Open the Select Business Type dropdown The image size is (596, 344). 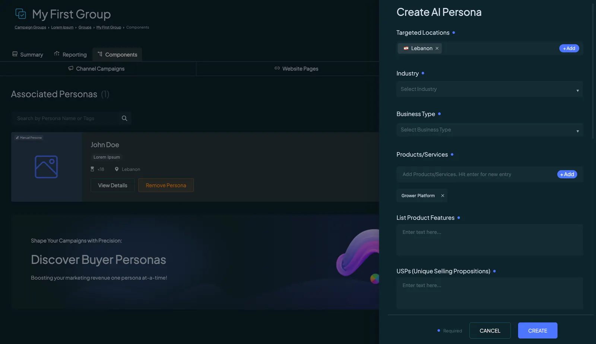pos(489,130)
